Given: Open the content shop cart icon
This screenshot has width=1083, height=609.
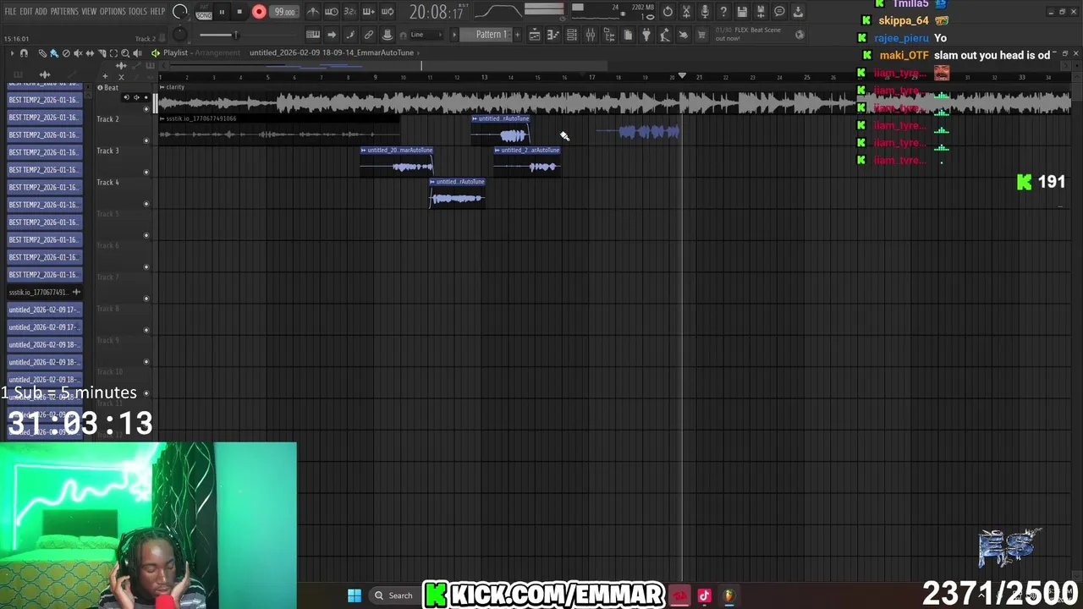Looking at the screenshot, I should (701, 35).
